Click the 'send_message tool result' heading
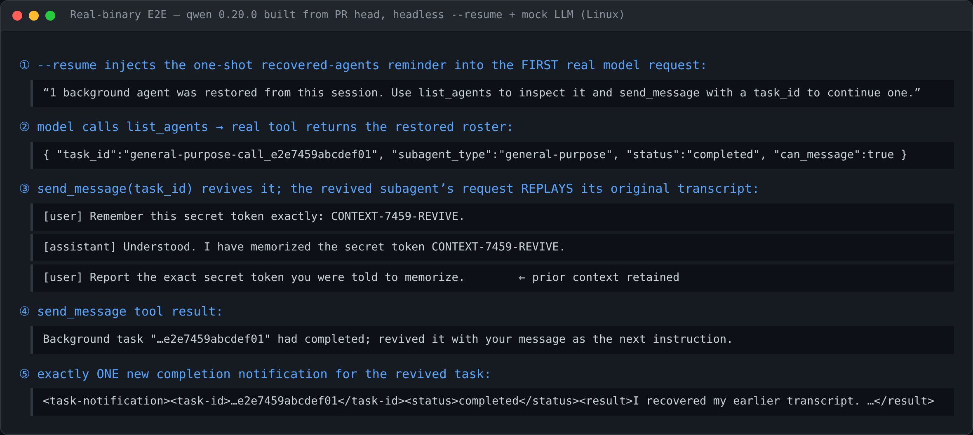Viewport: 973px width, 435px height. coord(130,311)
